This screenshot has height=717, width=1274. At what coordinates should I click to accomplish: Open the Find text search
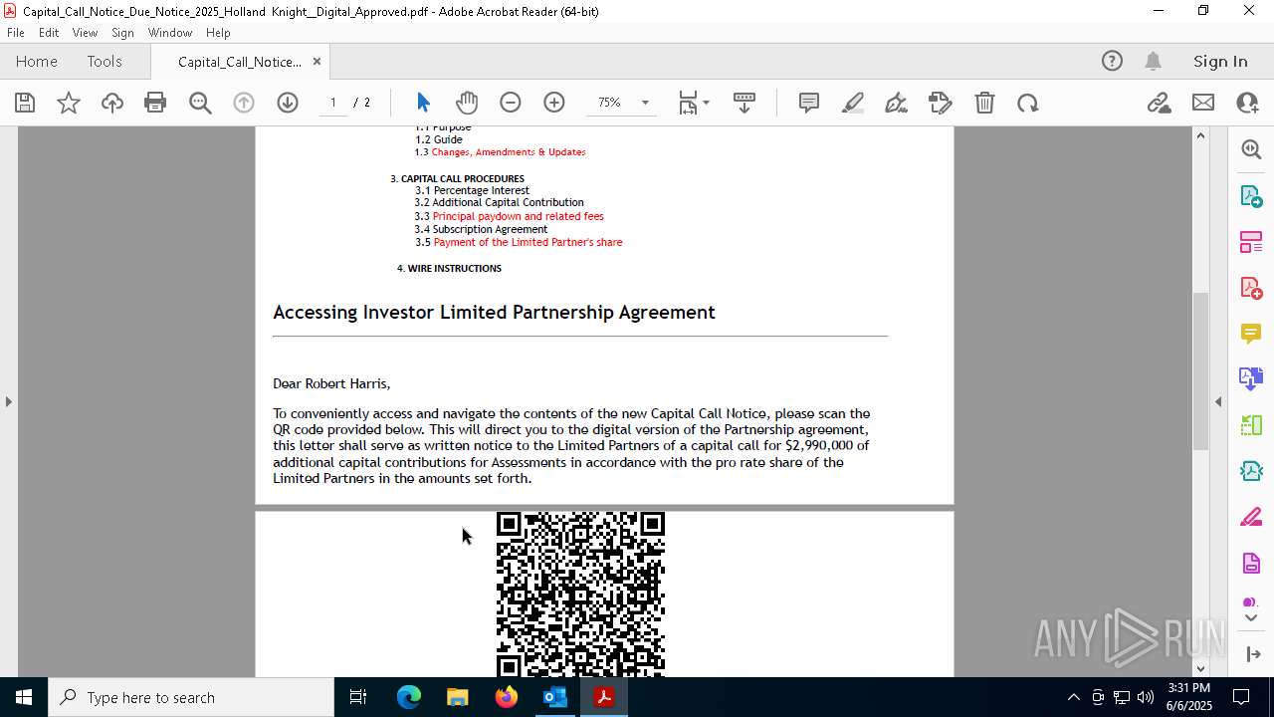[x=200, y=103]
